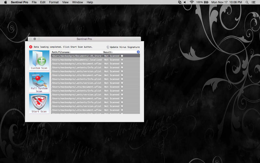Image resolution: width=260 pixels, height=163 pixels.
Task: Click the Data loading completed status message
Action: (63, 47)
